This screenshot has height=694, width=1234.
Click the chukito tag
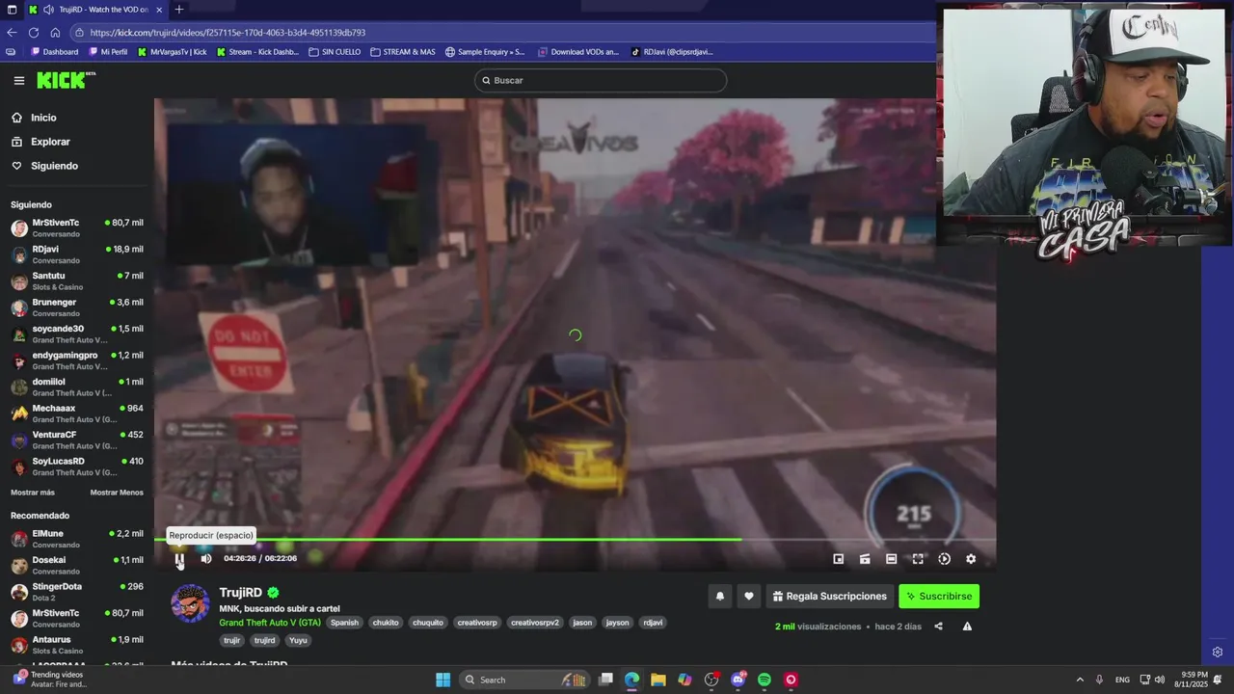point(386,623)
